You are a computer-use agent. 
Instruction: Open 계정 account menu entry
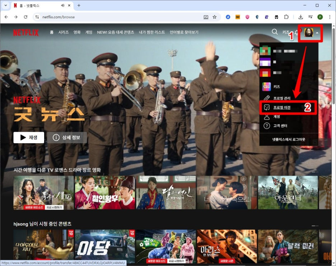(272, 117)
